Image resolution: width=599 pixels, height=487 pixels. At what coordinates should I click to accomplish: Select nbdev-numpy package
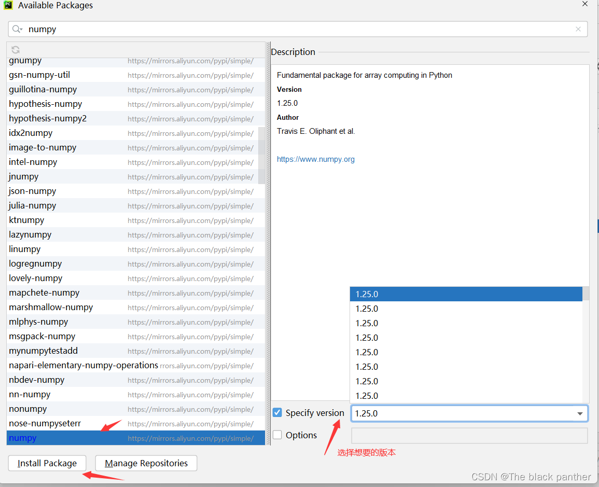pyautogui.click(x=135, y=380)
